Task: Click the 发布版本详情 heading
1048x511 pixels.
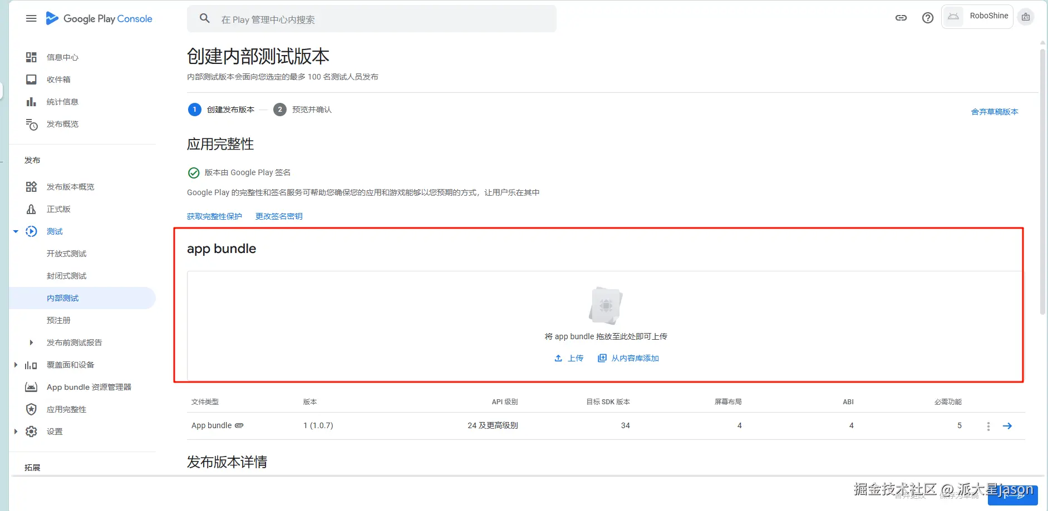Action: 227,462
